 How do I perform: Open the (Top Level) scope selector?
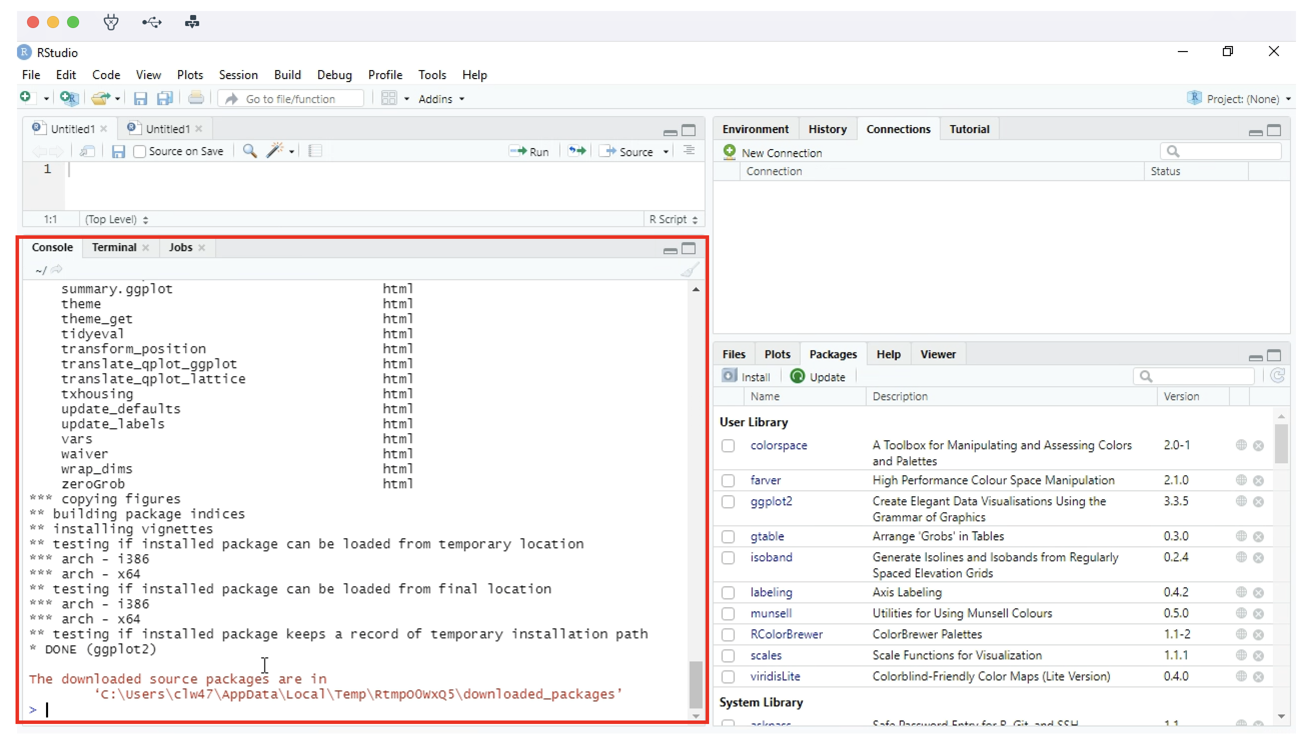pos(116,219)
